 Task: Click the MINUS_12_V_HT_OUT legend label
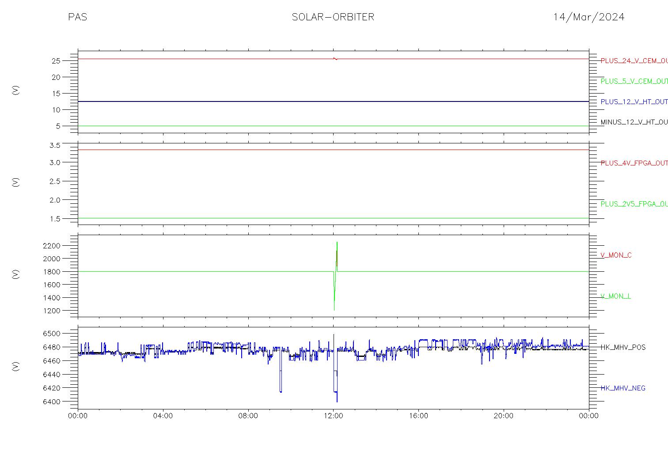(634, 122)
